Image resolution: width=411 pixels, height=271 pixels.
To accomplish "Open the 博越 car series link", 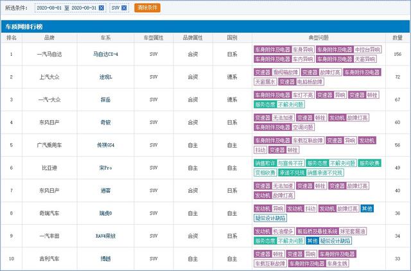I will tap(105, 259).
